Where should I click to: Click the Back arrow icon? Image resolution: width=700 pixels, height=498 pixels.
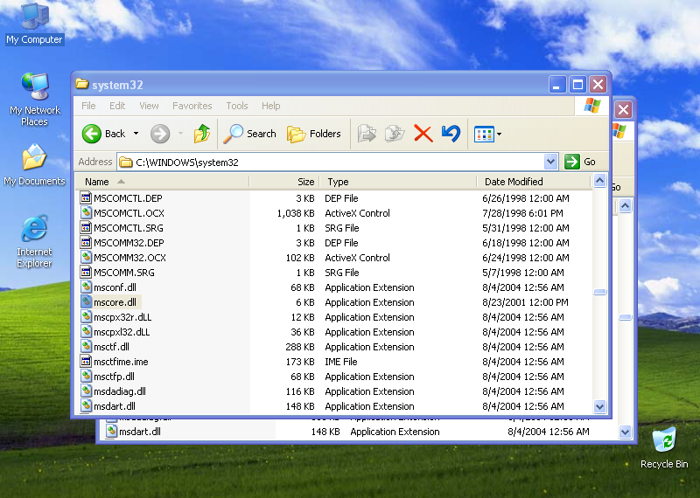(93, 134)
